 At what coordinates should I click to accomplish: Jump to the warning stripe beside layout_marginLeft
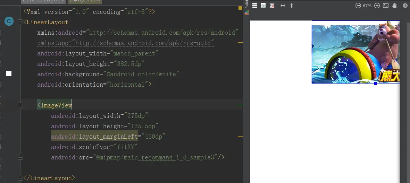(x=240, y=136)
